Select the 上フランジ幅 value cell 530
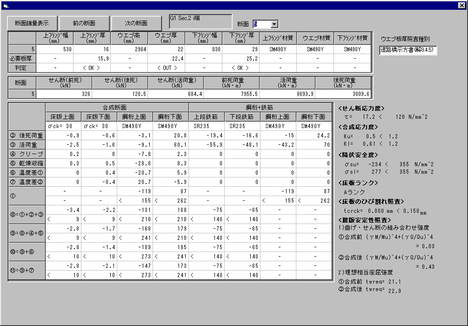The height and width of the screenshot is (326, 468). tap(55, 49)
